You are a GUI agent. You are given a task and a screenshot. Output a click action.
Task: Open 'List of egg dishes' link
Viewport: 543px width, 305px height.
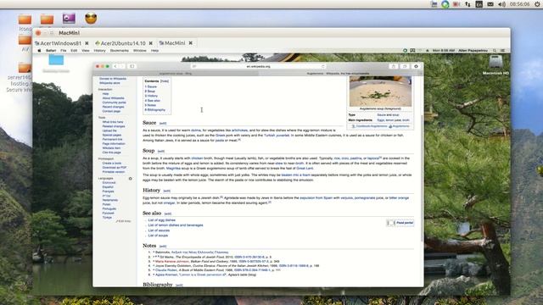coord(162,220)
